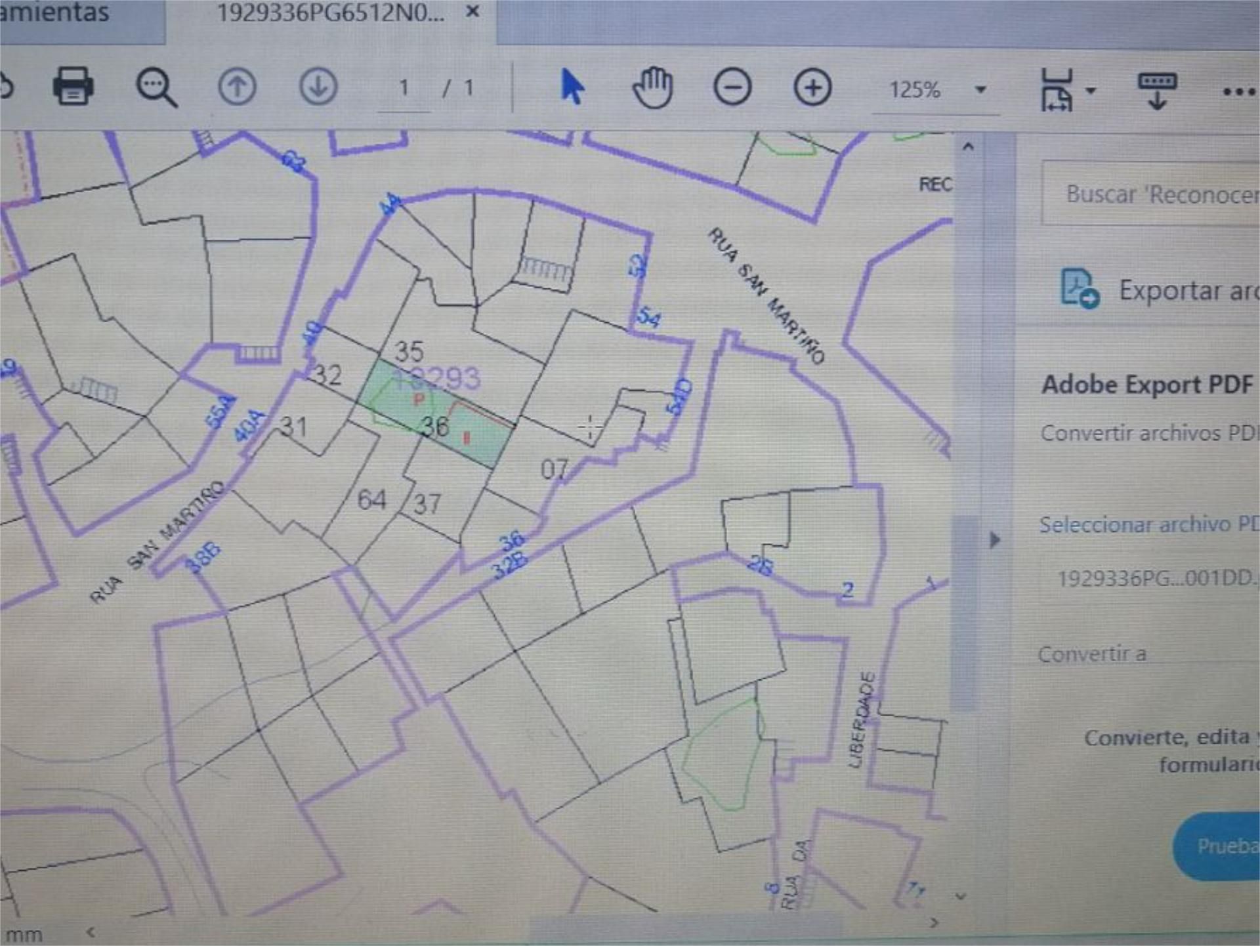Click the blue 55A street number

point(220,412)
